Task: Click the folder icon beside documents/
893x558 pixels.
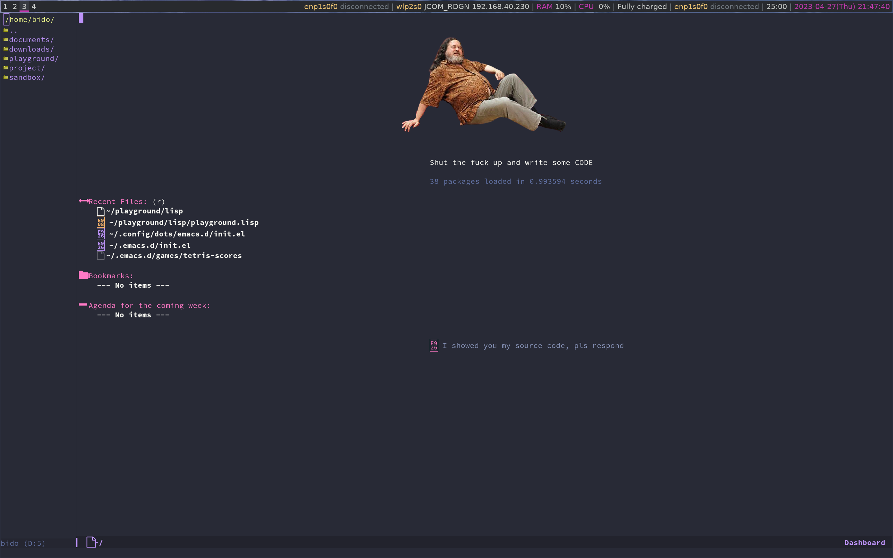Action: [6, 39]
